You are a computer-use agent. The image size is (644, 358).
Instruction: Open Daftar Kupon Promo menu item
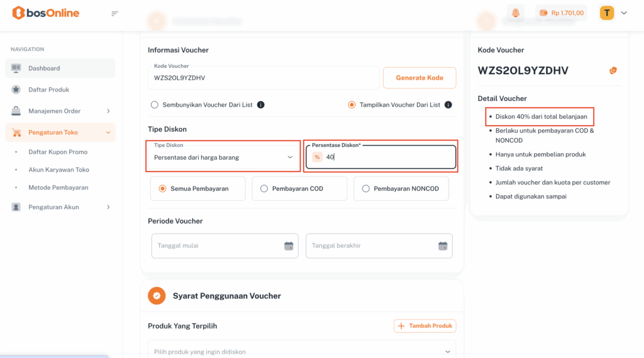58,152
